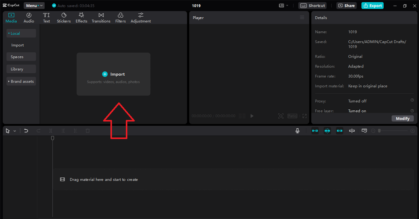Click the timeline zoom in icon
This screenshot has width=419, height=219.
pyautogui.click(x=412, y=131)
